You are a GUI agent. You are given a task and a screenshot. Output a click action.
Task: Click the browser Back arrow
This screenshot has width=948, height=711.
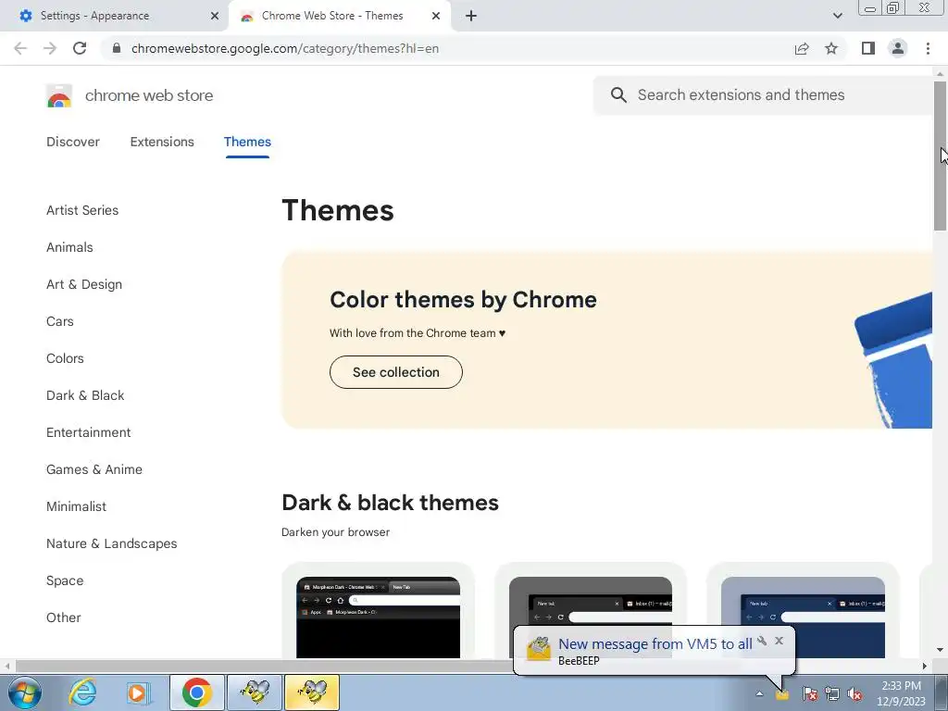[x=20, y=48]
